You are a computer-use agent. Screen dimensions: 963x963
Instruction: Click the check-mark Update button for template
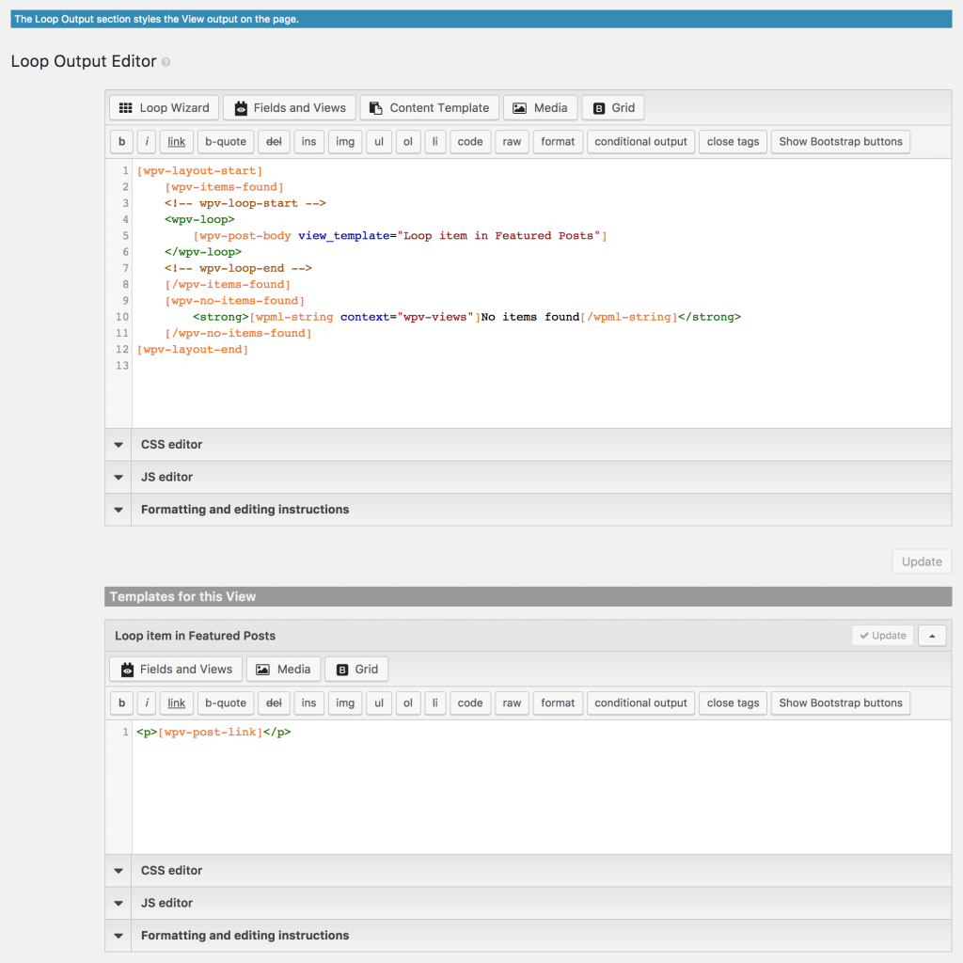[882, 636]
